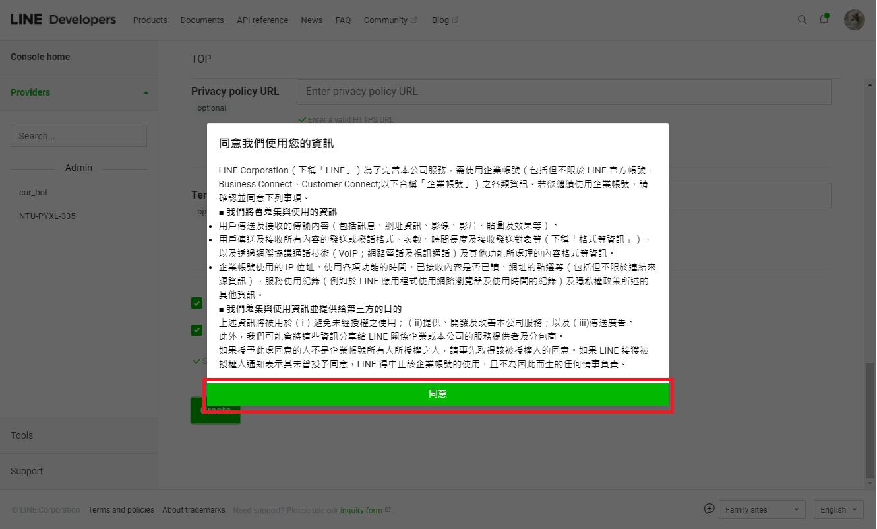Open the Support sidebar section
The height and width of the screenshot is (529, 877).
coord(27,471)
